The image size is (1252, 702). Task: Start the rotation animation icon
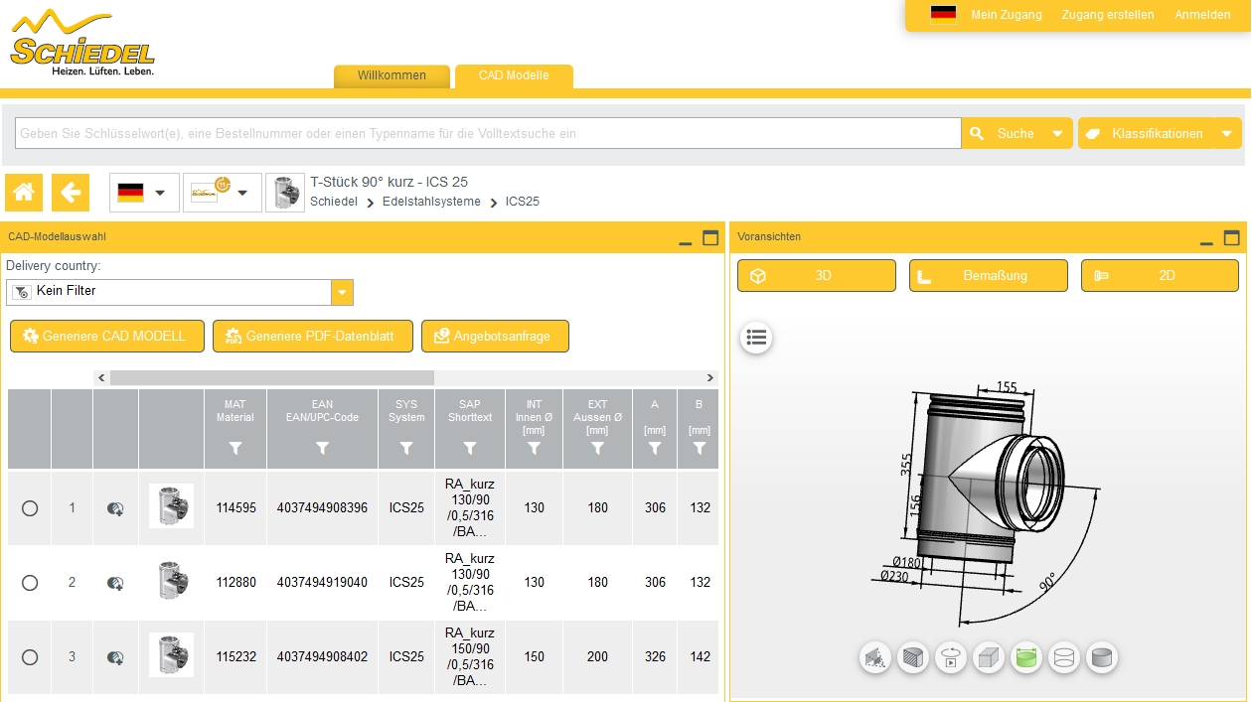coord(951,657)
